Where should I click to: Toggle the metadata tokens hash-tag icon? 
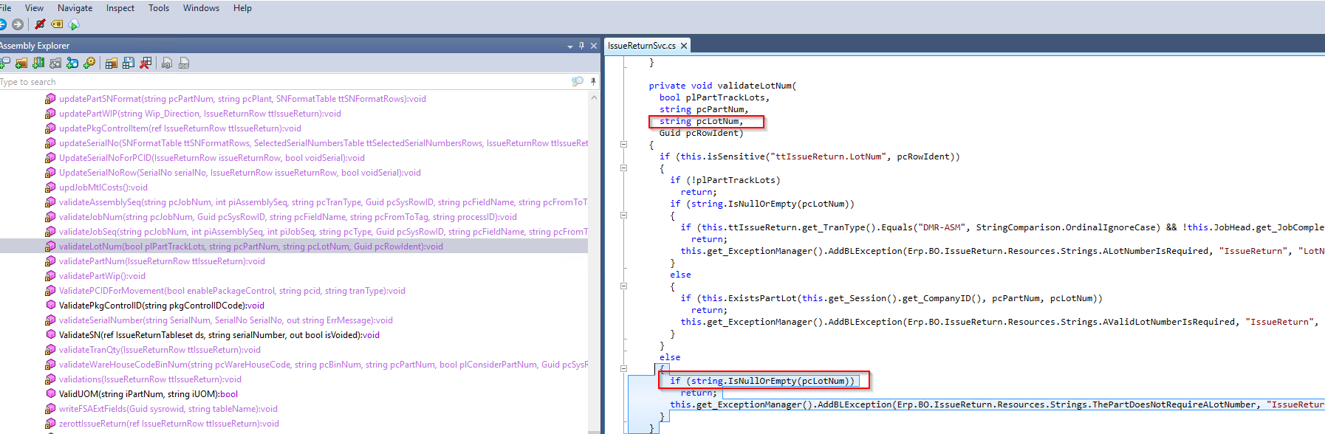[57, 24]
